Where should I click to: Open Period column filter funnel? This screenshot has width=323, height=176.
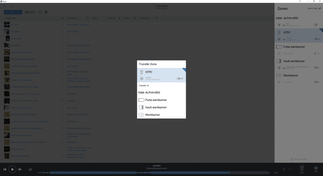pyautogui.click(x=119, y=18)
